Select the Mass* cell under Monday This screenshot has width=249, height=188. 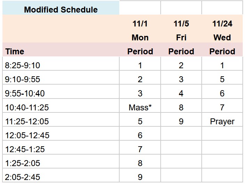[x=140, y=108]
